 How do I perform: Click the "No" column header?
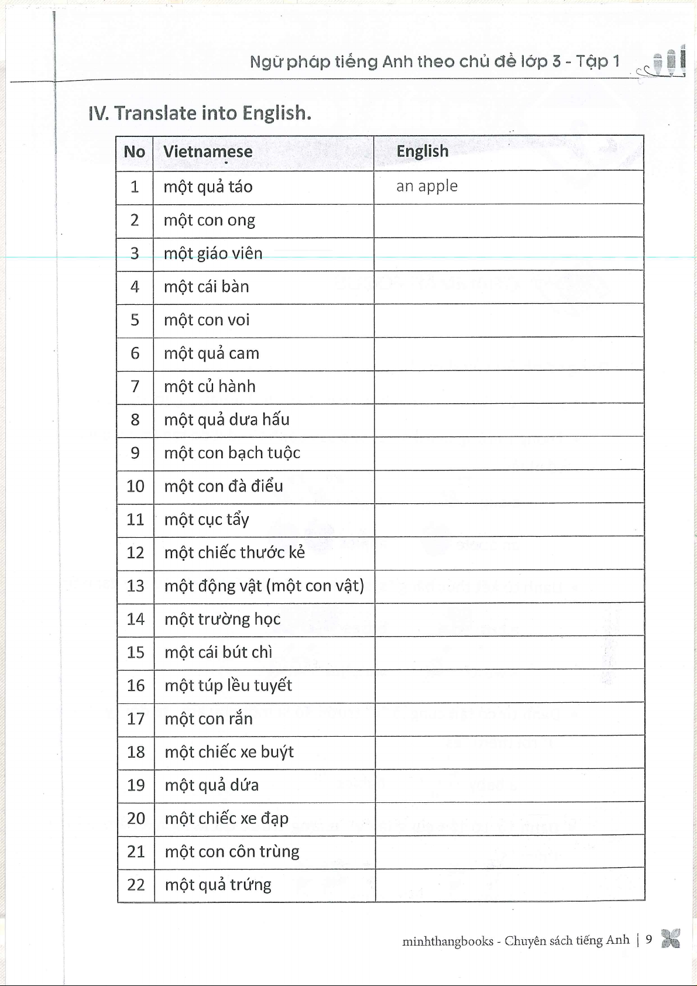(134, 152)
